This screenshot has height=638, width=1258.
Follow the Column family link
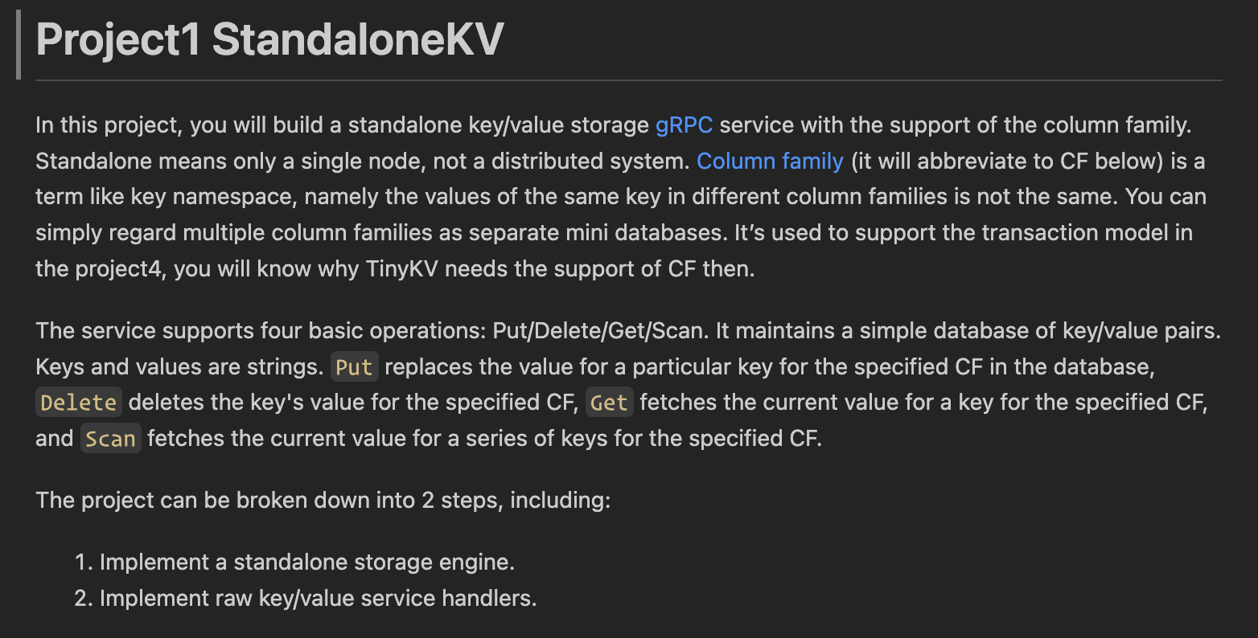(x=769, y=161)
